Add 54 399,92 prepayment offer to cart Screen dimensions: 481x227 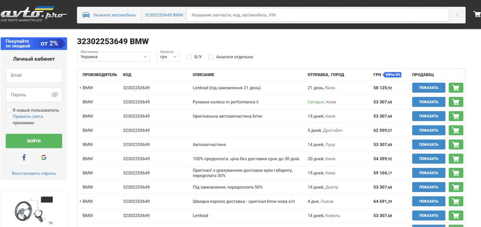click(456, 159)
